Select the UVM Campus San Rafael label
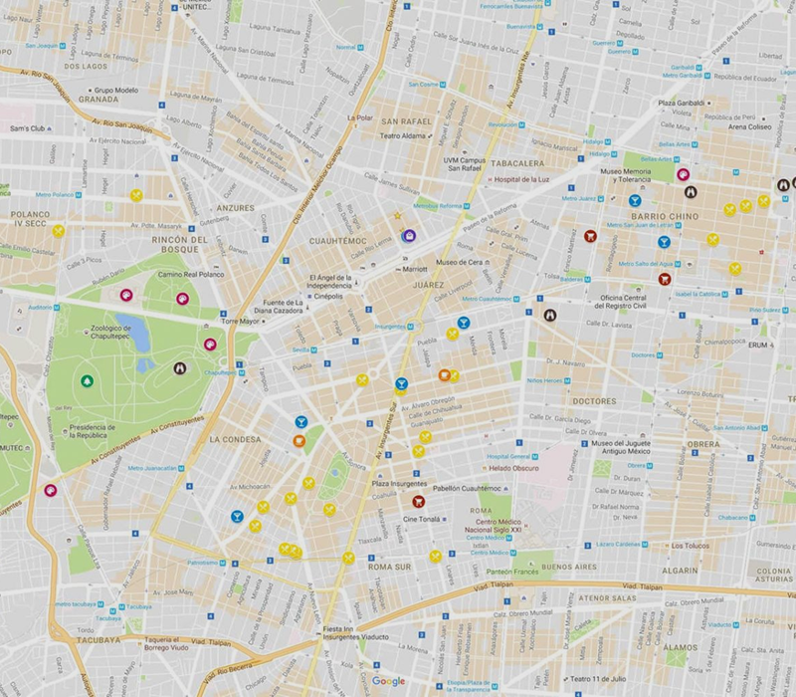This screenshot has width=796, height=697. pyautogui.click(x=465, y=164)
